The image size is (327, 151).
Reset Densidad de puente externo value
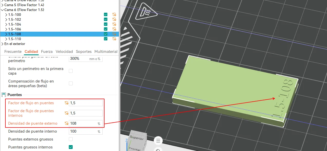(x=66, y=123)
